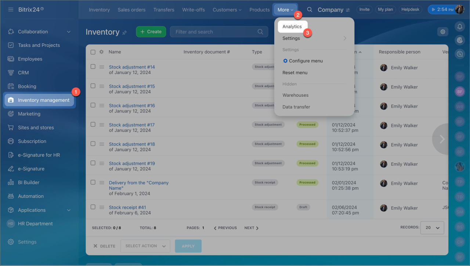Open the Transfers tab in top navigation
470x266 pixels.
point(164,10)
